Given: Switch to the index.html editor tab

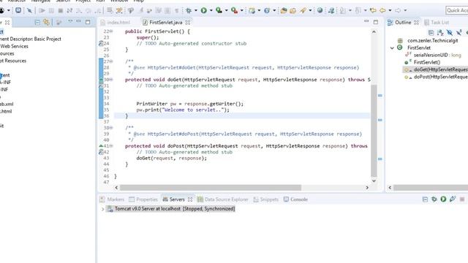Looking at the screenshot, I should coord(116,23).
